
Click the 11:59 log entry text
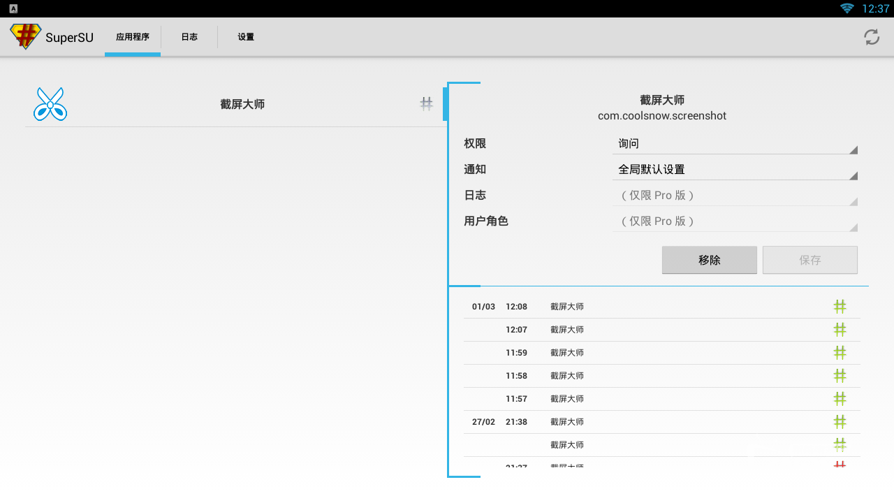click(x=567, y=352)
